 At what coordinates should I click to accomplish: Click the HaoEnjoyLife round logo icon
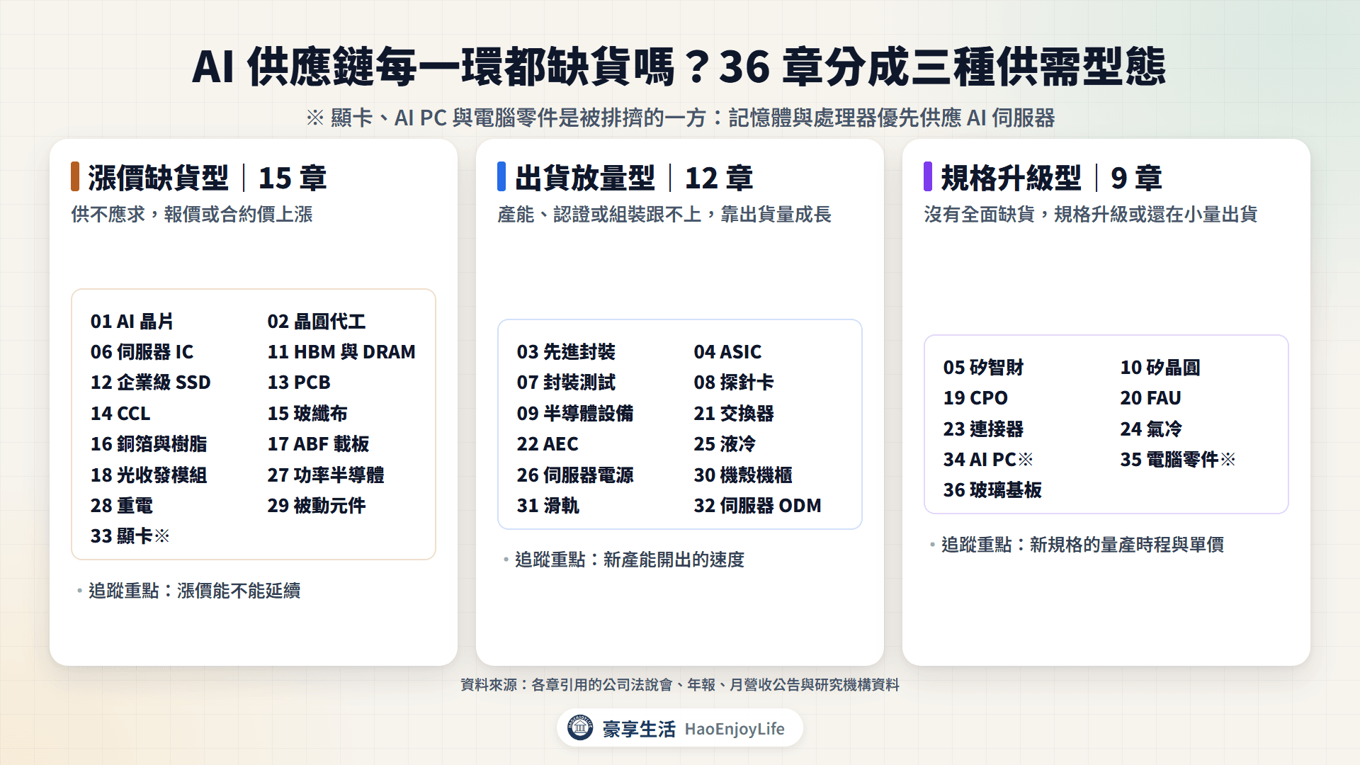580,727
